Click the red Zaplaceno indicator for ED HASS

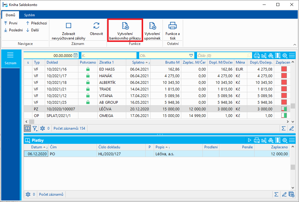click(x=284, y=69)
